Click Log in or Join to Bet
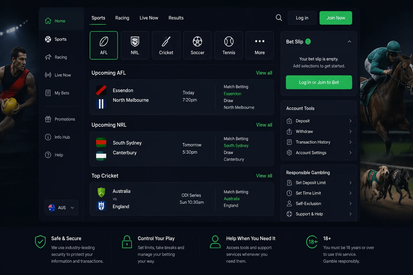413x275 pixels. click(x=319, y=82)
